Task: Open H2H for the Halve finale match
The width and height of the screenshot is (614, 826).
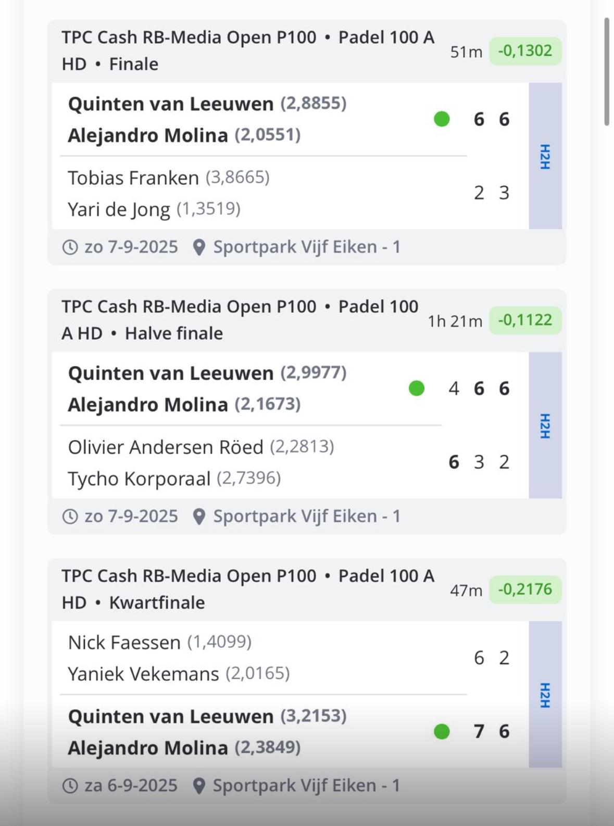Action: pos(545,425)
